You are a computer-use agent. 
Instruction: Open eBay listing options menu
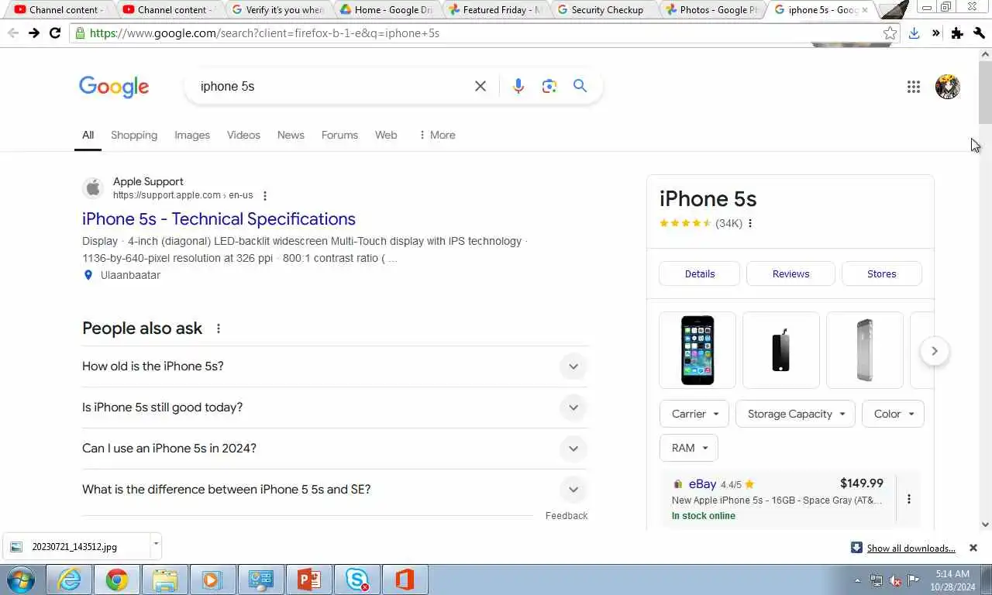pos(909,499)
